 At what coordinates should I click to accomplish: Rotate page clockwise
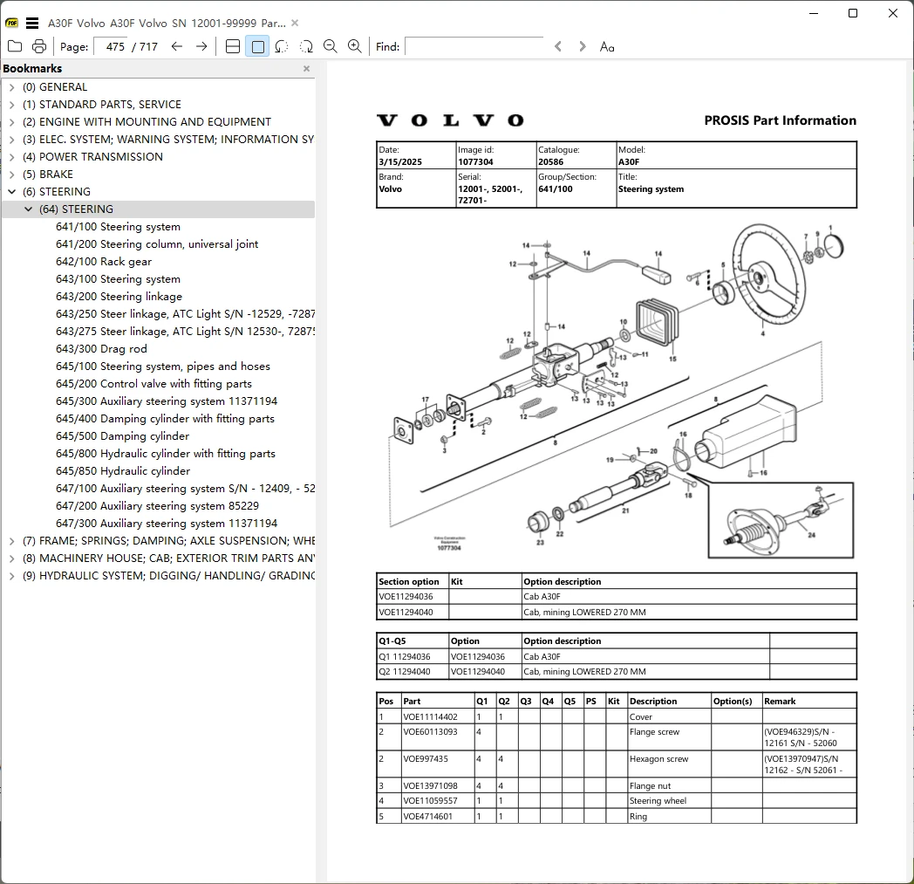click(306, 46)
